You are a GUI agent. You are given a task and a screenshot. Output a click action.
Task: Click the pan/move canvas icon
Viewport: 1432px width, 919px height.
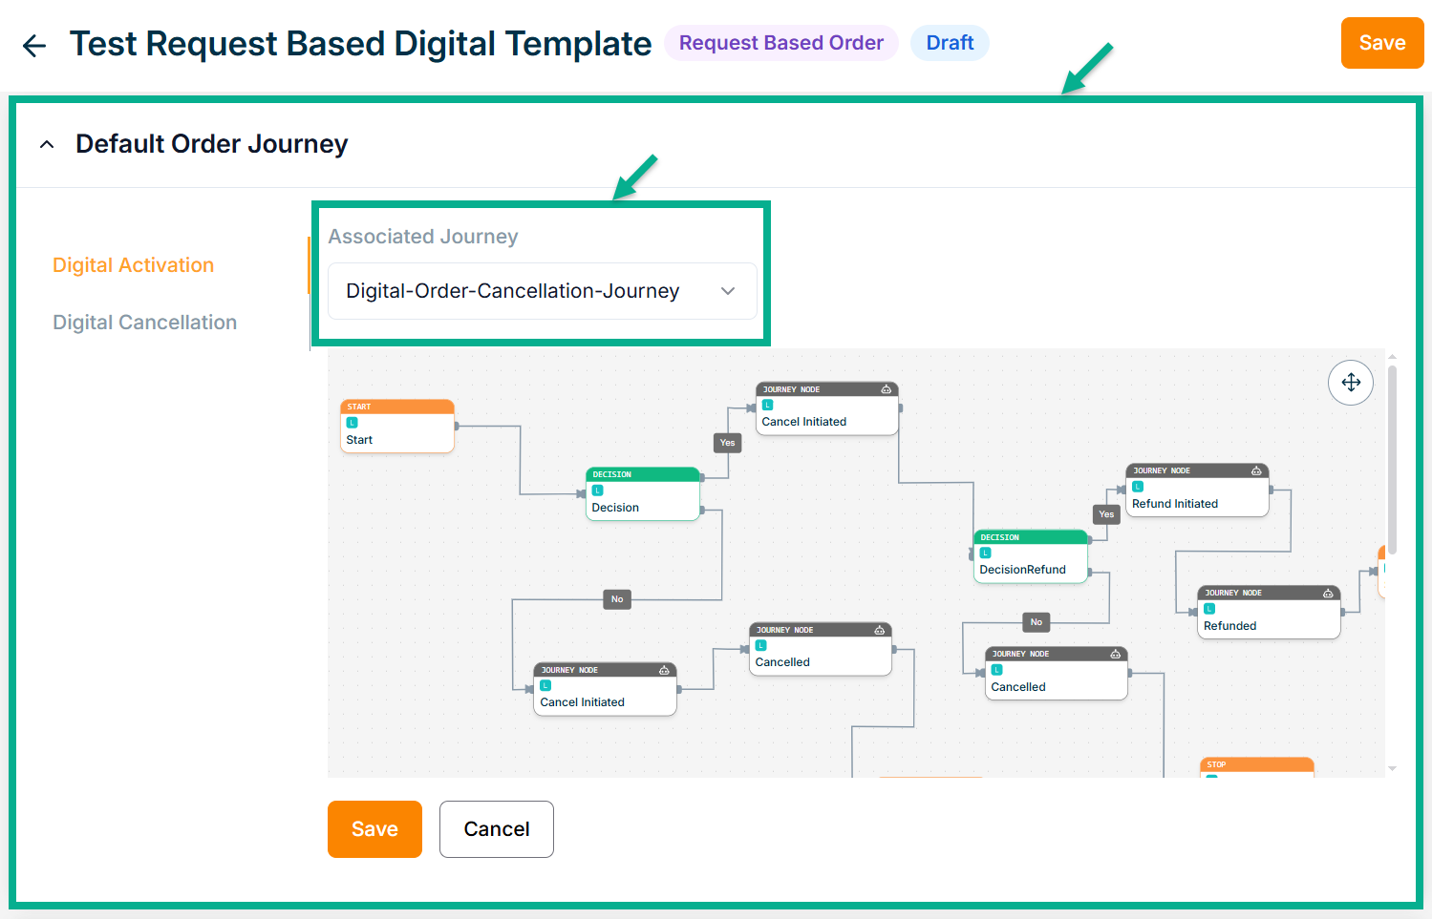pos(1350,383)
